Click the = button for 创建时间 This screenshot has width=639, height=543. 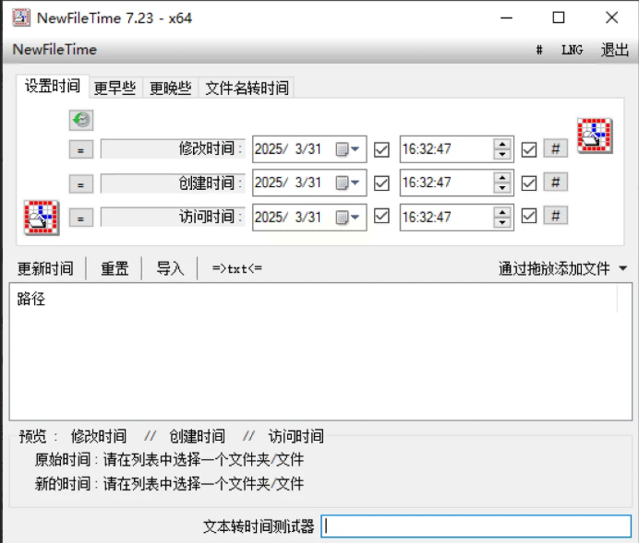tap(81, 183)
